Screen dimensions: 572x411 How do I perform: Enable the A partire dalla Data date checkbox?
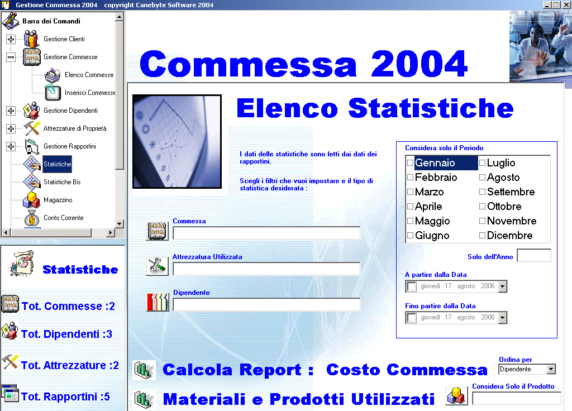(412, 286)
